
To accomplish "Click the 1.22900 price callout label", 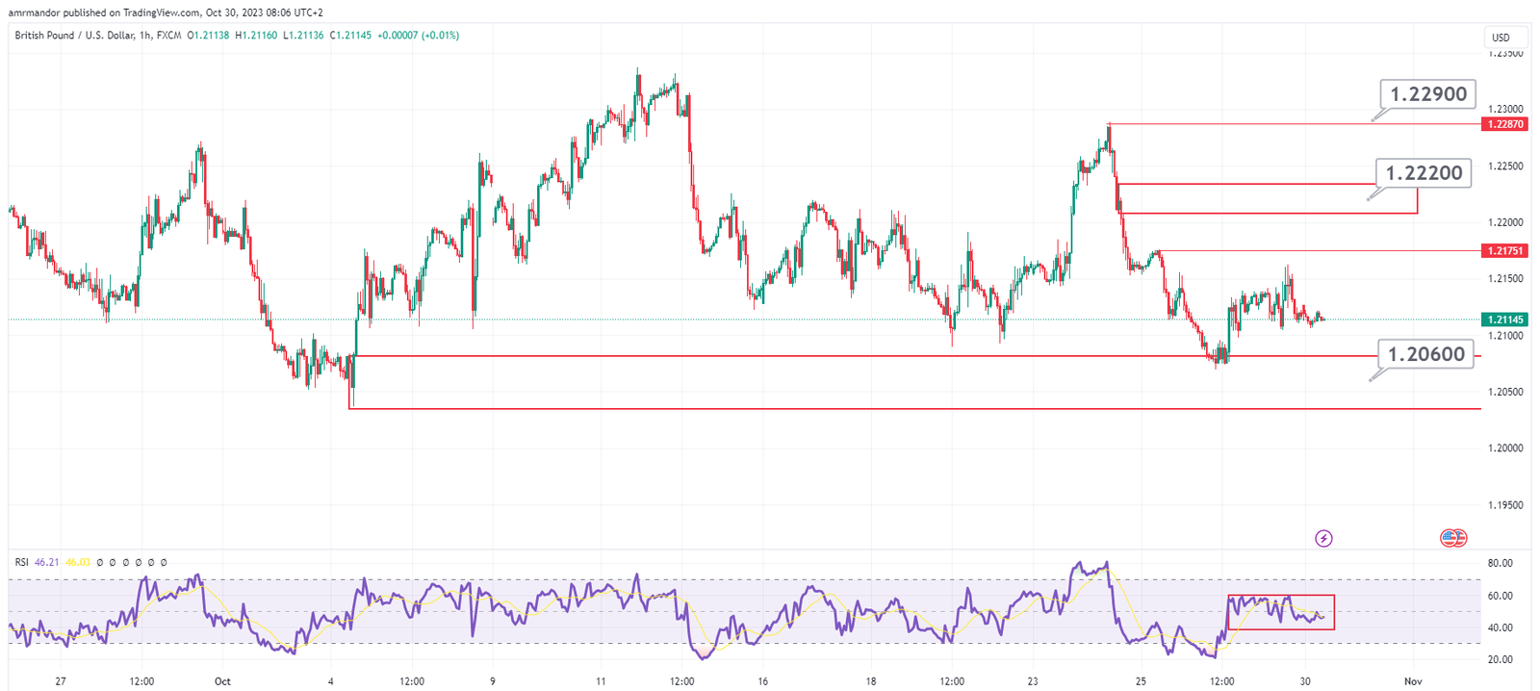I will pos(1428,94).
